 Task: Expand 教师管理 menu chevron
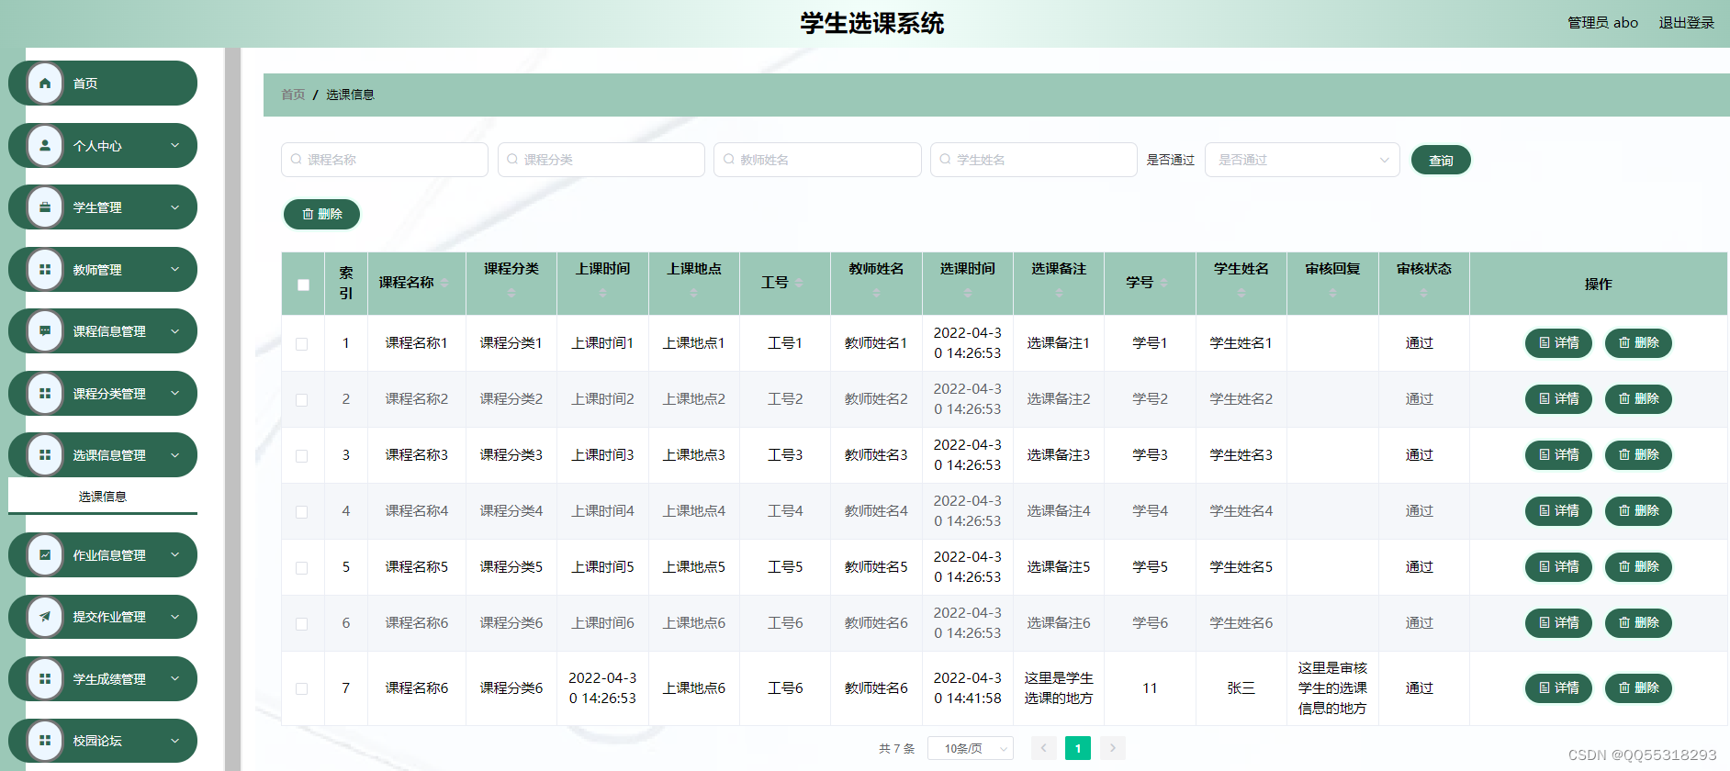(175, 269)
